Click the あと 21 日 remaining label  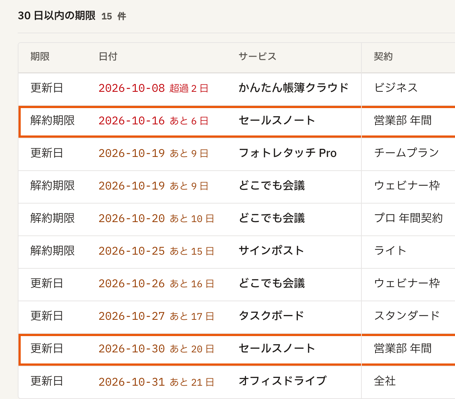(x=192, y=382)
